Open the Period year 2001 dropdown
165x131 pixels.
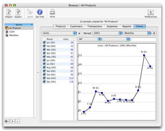pyautogui.click(x=107, y=33)
